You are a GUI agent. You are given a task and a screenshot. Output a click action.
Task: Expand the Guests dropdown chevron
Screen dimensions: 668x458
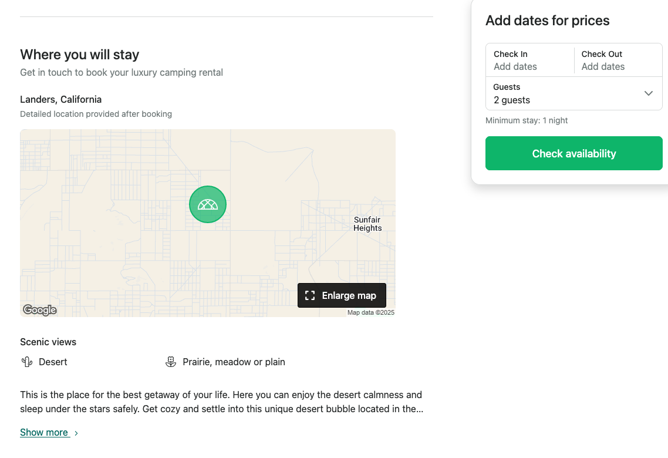point(648,93)
